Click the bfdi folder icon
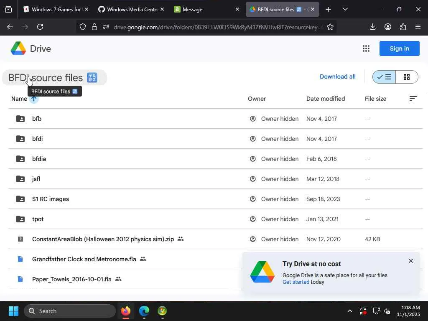The image size is (428, 321). click(x=20, y=139)
